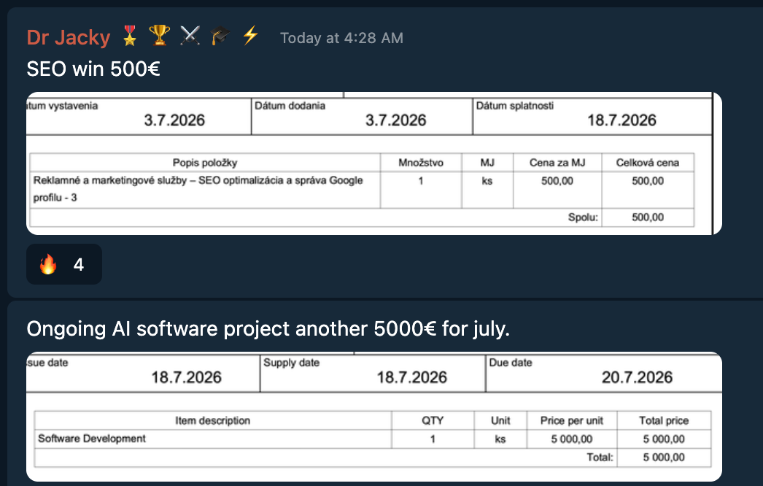Click the Total: label in second invoice
The height and width of the screenshot is (486, 763).
[600, 458]
